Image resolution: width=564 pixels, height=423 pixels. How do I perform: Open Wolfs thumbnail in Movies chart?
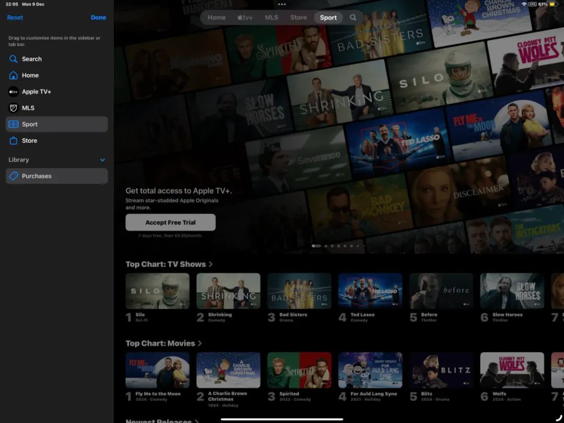[x=512, y=370]
